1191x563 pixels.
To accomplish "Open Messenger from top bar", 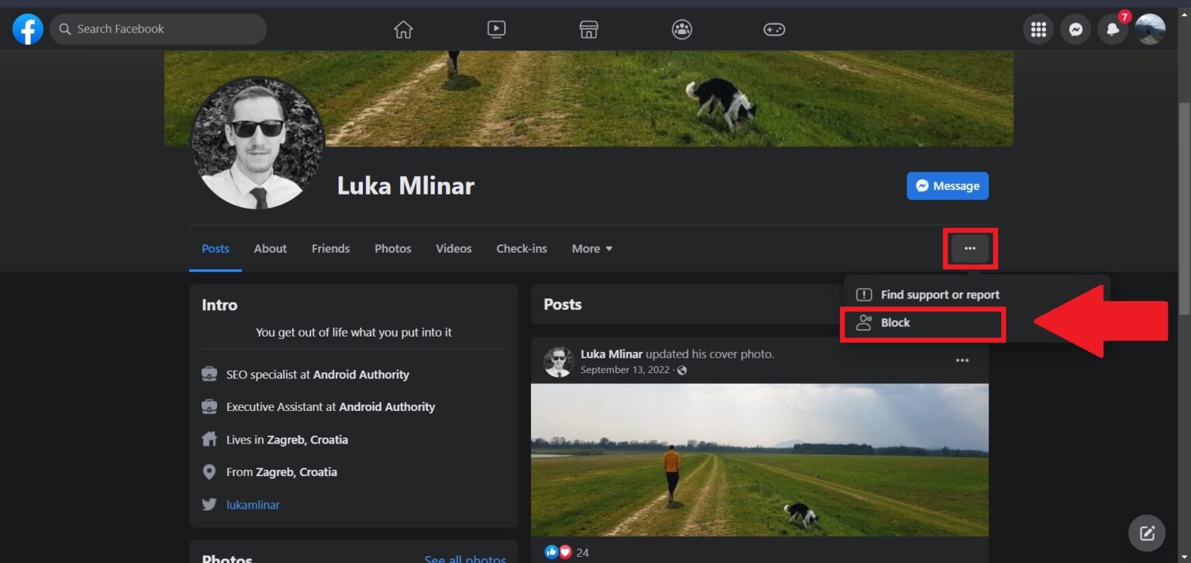I will click(x=1075, y=29).
